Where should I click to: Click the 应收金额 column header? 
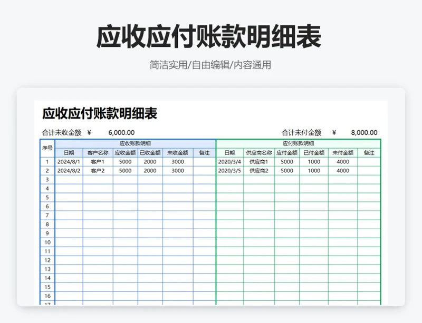coord(125,153)
